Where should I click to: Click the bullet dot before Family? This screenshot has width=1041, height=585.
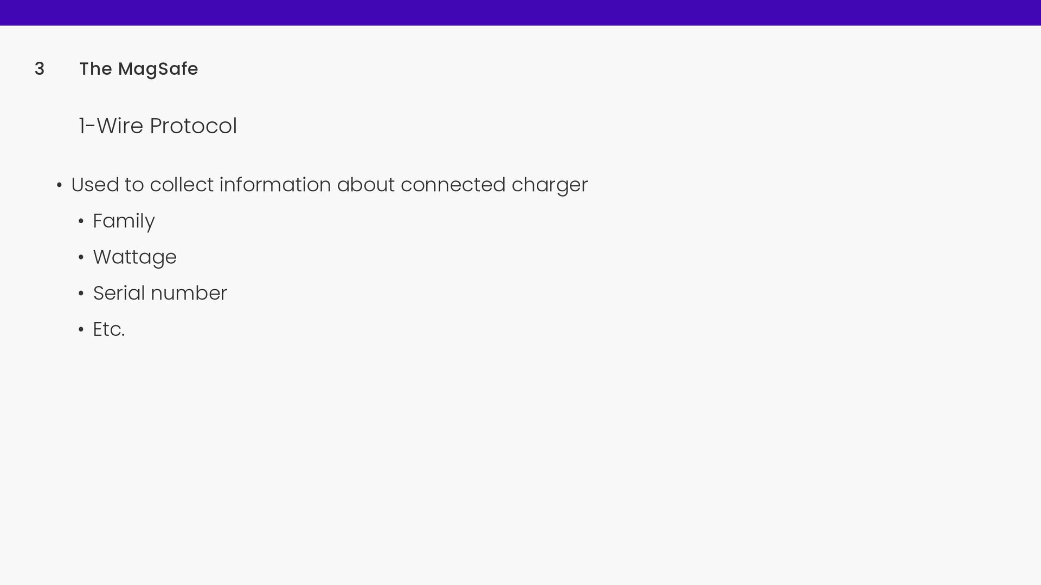[x=81, y=222]
